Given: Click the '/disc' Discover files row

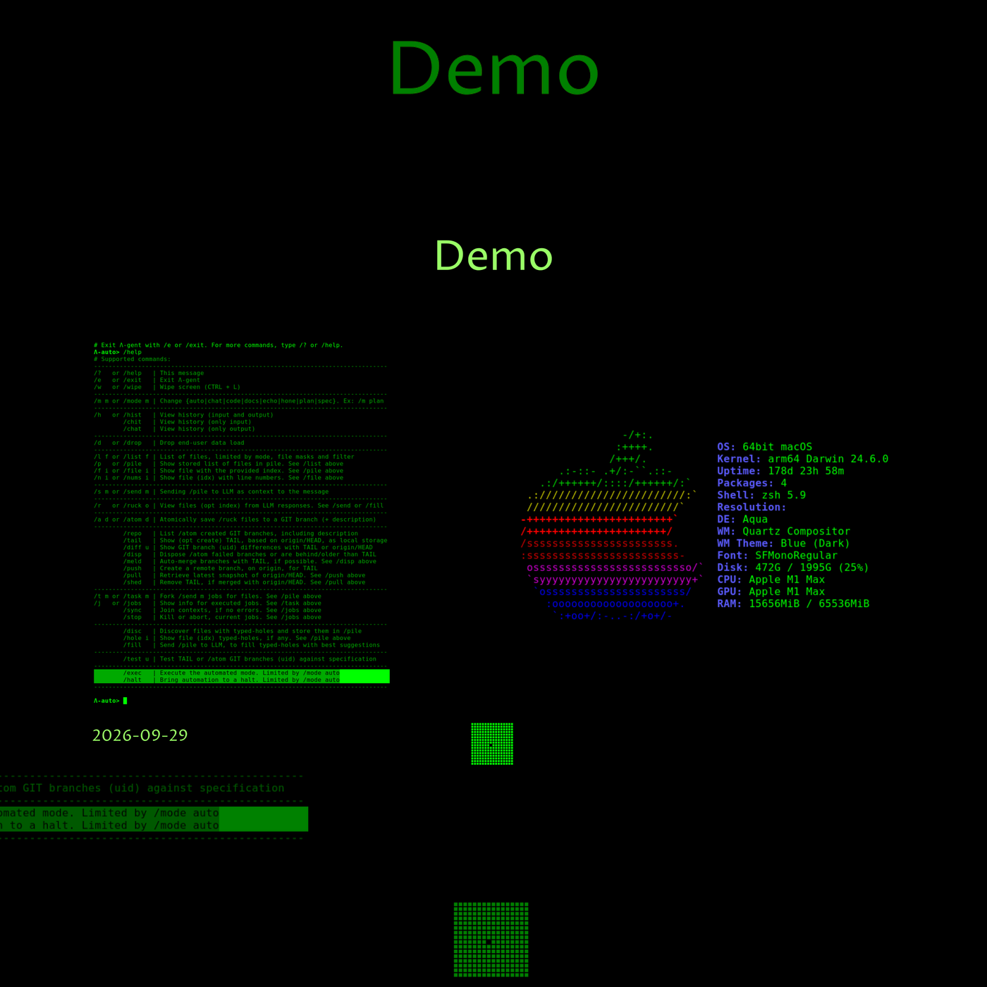Looking at the screenshot, I should (243, 631).
